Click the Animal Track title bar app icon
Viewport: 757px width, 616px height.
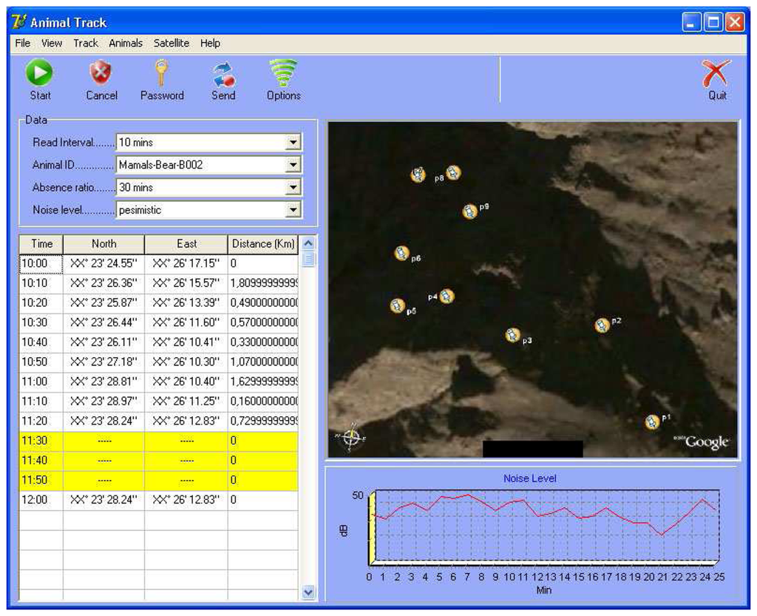(18, 22)
